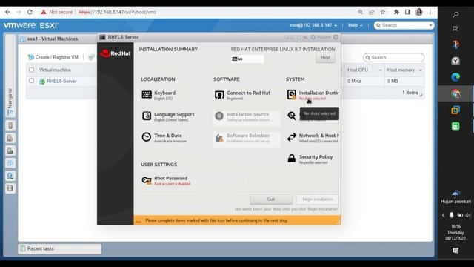Bookmark this page with star icon
Image resolution: width=474 pixels, height=267 pixels.
point(383,12)
